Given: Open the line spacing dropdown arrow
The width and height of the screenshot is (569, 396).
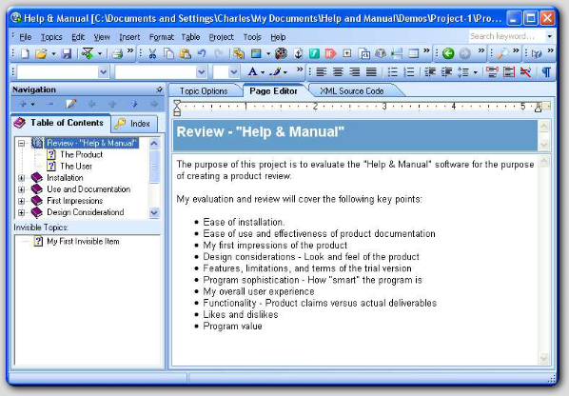Looking at the screenshot, I should point(476,72).
